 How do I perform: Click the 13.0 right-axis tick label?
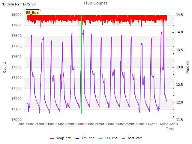[x=179, y=67]
